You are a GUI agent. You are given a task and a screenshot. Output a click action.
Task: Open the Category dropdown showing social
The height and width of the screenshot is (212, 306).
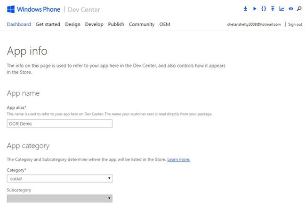59,179
